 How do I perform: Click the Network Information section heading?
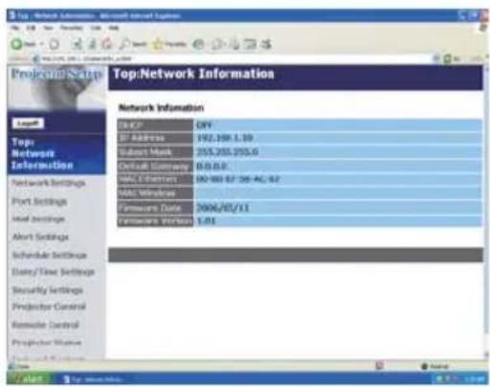[x=161, y=108]
